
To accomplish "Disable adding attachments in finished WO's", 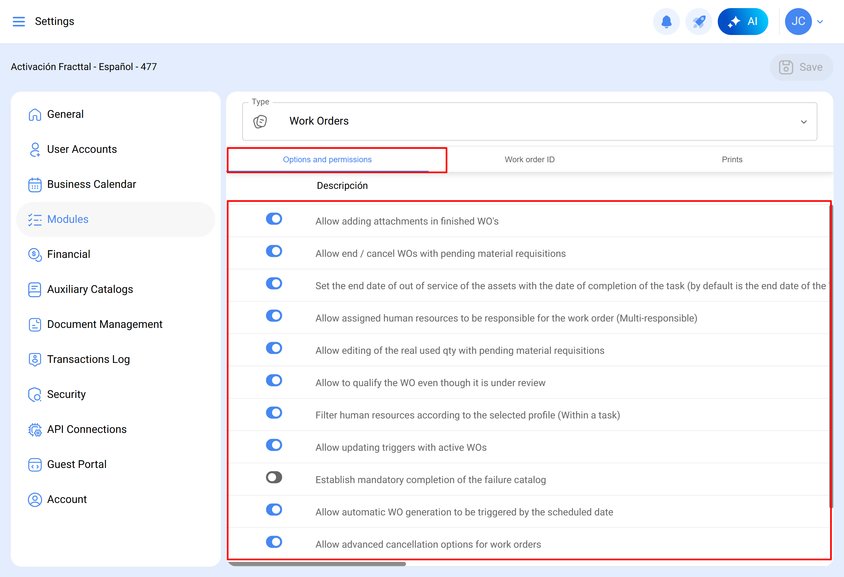I will 274,219.
